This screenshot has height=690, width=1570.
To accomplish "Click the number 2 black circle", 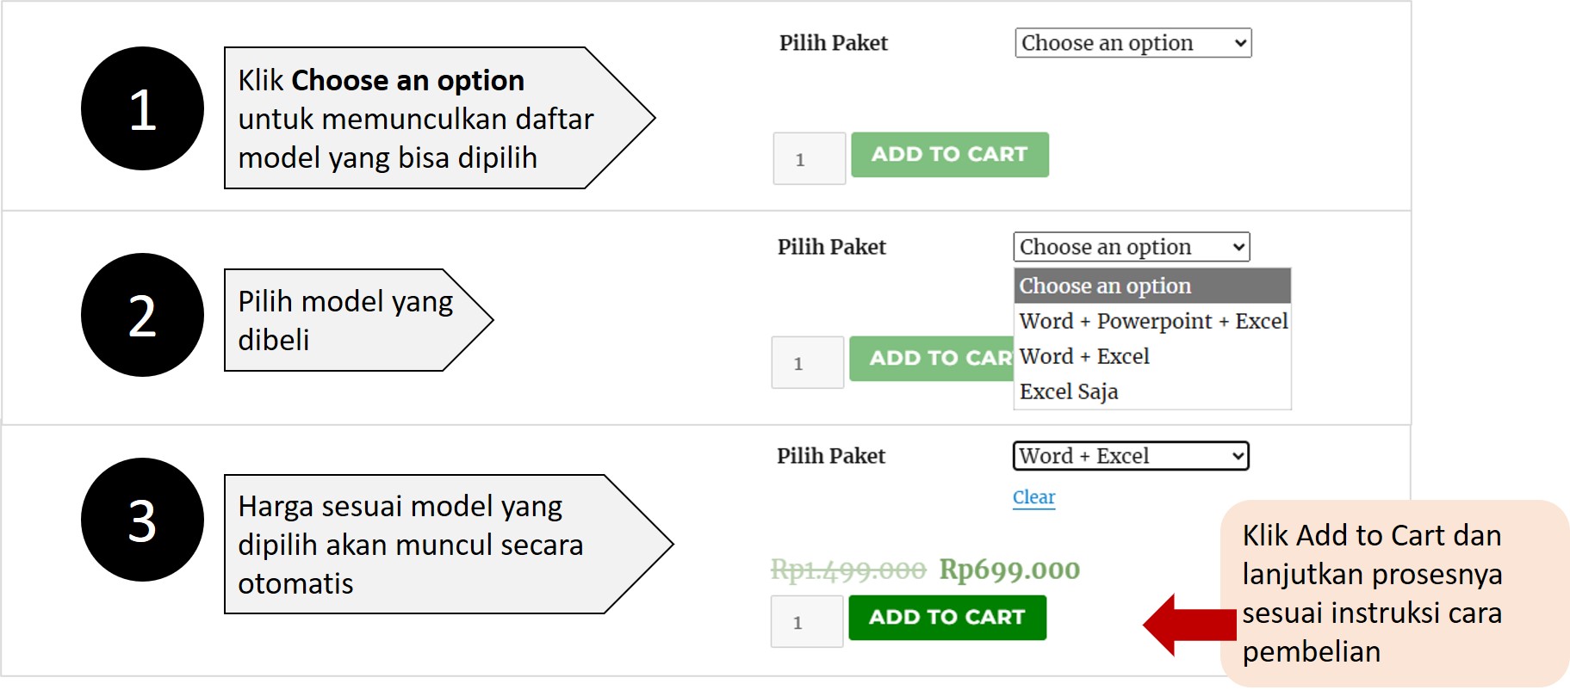I will [141, 315].
